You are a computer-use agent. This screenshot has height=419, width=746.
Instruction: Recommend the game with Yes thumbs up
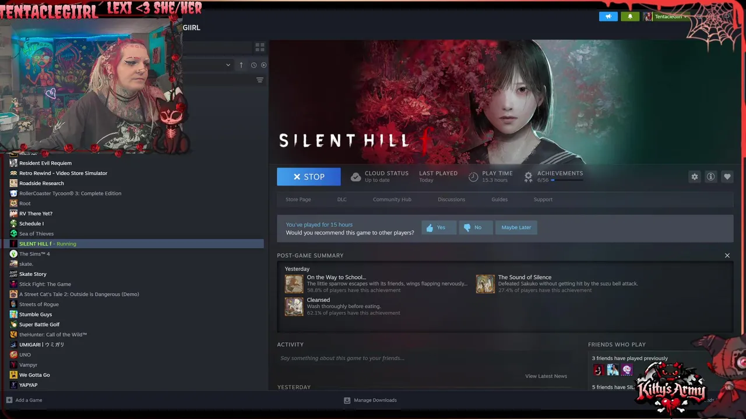439,228
